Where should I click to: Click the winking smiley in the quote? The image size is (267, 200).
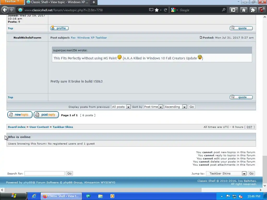[119, 57]
